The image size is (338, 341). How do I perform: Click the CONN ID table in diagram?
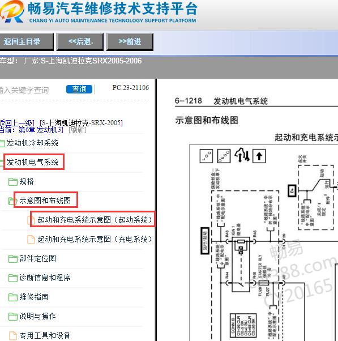click(x=243, y=325)
